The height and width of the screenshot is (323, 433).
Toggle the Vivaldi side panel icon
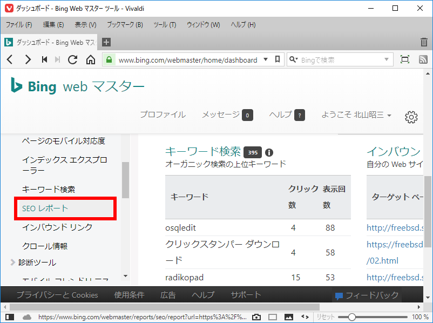tap(10, 317)
